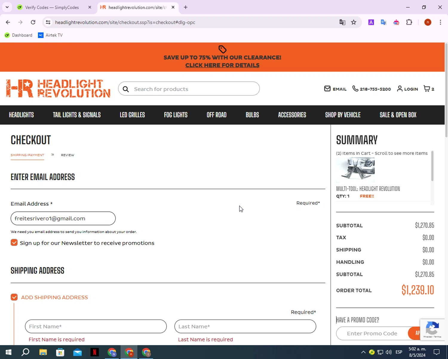Uncheck the Newsletter sign-up checkbox
The height and width of the screenshot is (359, 448).
[14, 243]
